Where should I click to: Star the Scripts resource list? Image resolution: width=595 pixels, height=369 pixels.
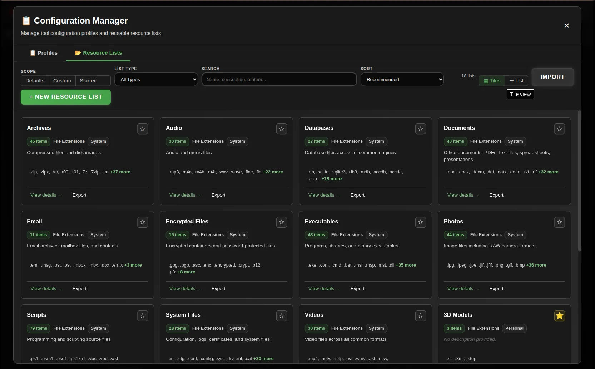pyautogui.click(x=143, y=315)
